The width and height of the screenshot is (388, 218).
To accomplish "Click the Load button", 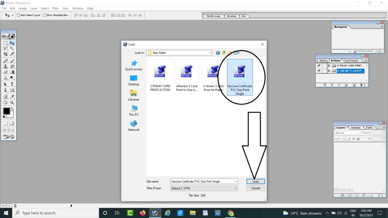I will (256, 181).
